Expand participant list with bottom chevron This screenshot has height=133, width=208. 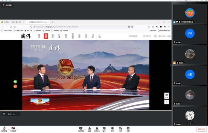(x=190, y=123)
